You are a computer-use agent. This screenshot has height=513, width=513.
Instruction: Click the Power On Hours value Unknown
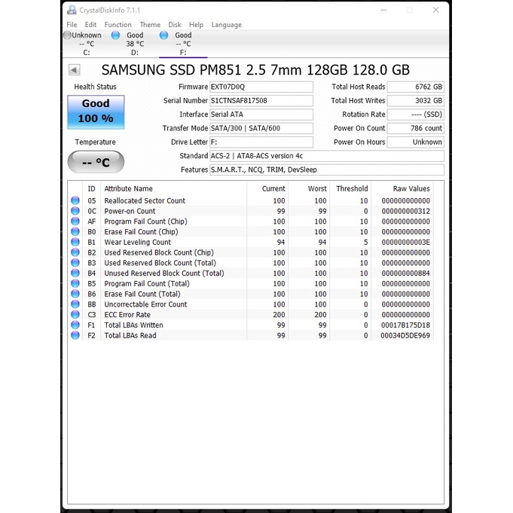coord(416,142)
